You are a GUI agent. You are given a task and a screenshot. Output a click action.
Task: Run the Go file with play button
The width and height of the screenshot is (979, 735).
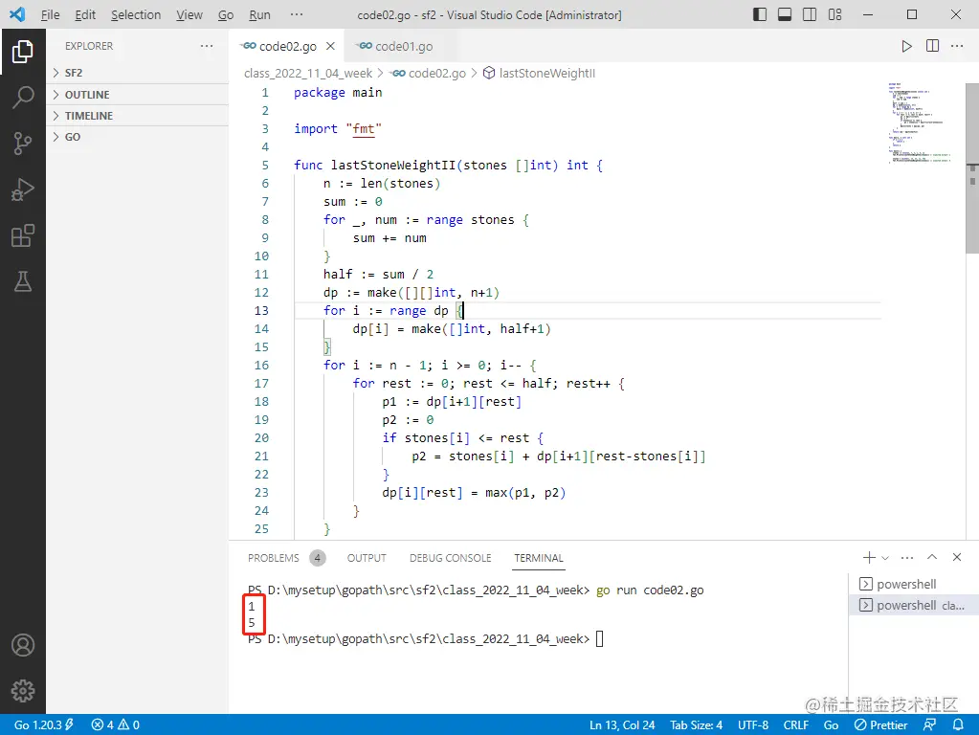906,46
